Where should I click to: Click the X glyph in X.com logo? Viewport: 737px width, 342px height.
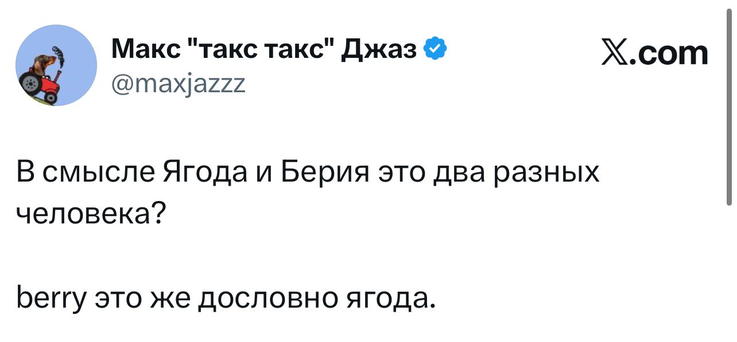pyautogui.click(x=615, y=53)
